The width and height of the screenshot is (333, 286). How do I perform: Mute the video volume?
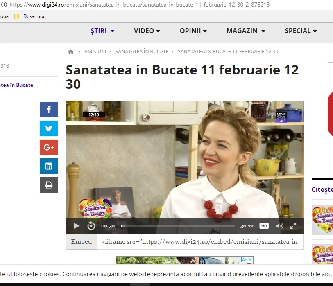pos(279,226)
